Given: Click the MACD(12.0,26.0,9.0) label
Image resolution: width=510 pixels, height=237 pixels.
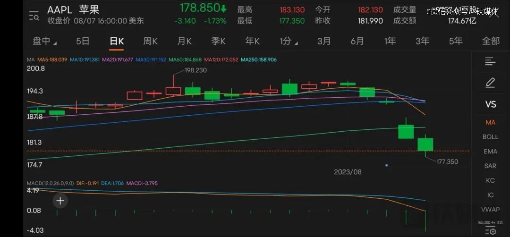Looking at the screenshot, I should 51,183.
